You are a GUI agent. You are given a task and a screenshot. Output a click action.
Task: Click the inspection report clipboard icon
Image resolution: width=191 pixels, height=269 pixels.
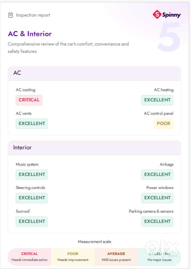10,15
